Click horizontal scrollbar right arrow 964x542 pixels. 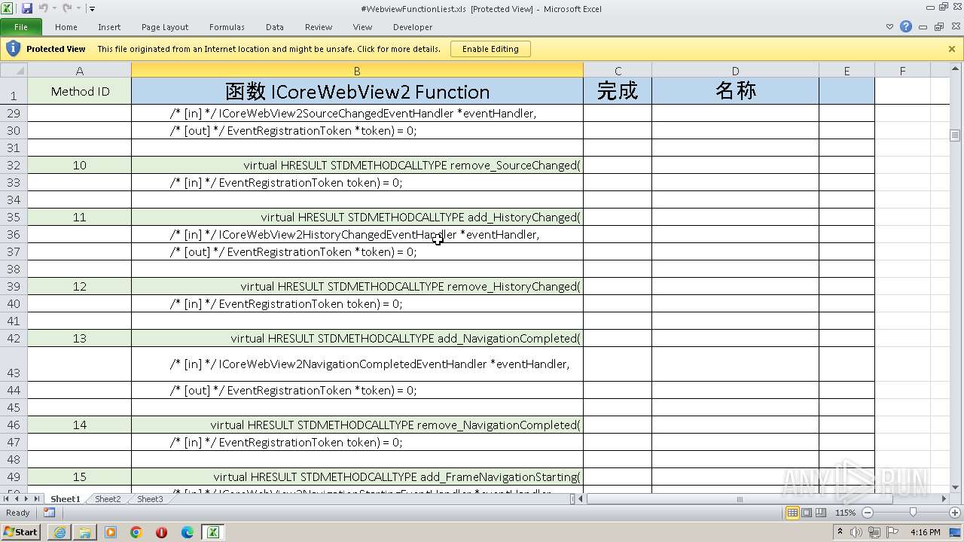944,499
